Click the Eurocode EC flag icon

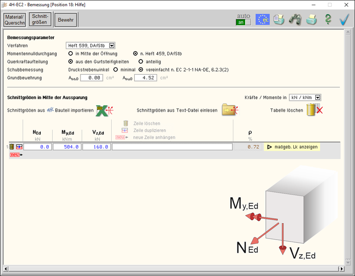click(263, 19)
